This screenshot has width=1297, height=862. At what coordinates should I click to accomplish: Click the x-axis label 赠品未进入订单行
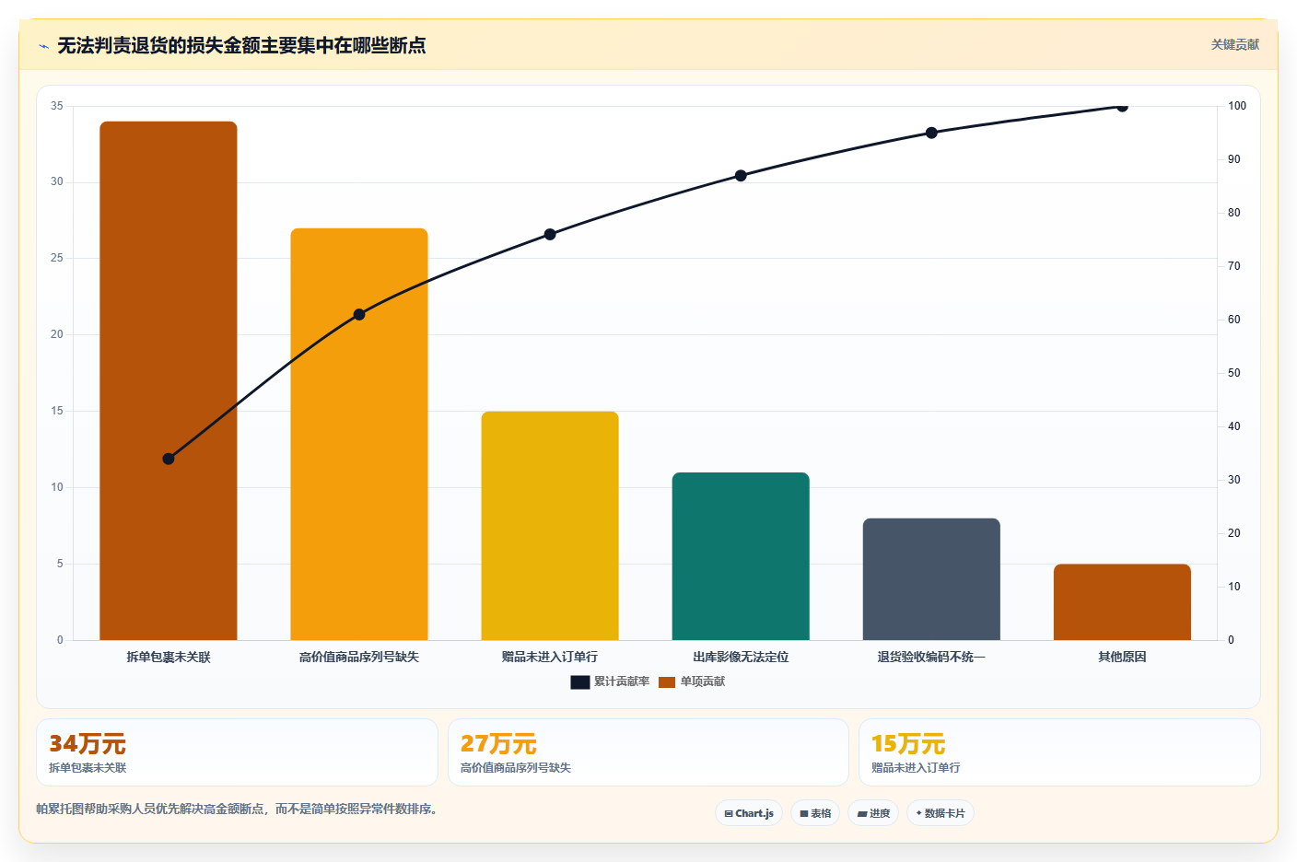[x=550, y=657]
